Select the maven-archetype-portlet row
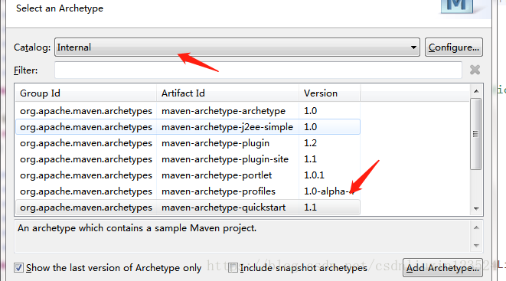The height and width of the screenshot is (281, 506). pyautogui.click(x=188, y=175)
